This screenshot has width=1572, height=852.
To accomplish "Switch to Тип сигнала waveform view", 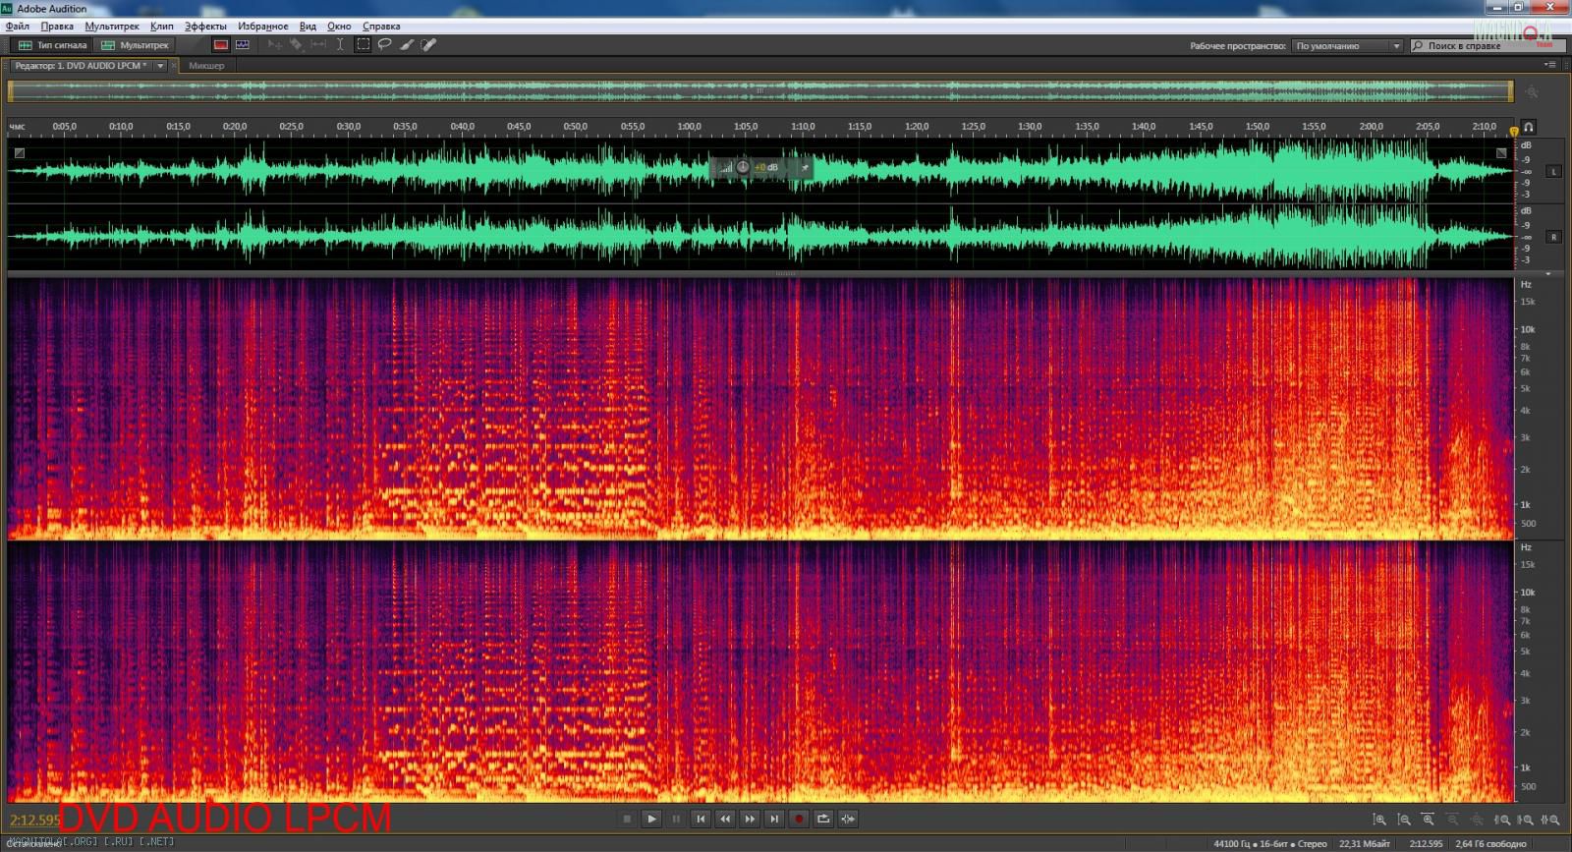I will pyautogui.click(x=53, y=45).
